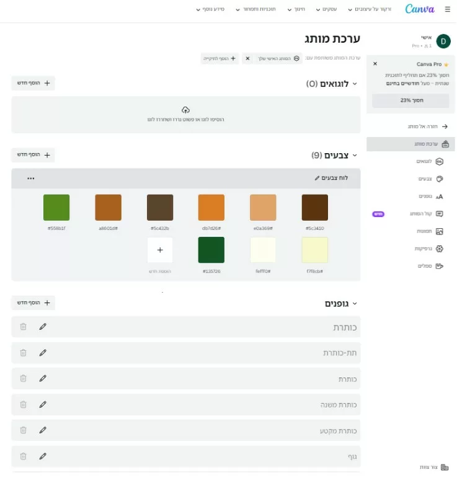
Task: Click the 'חסוך 23%' button
Action: (x=410, y=100)
